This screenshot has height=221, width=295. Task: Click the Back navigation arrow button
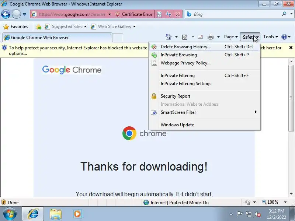coord(6,14)
